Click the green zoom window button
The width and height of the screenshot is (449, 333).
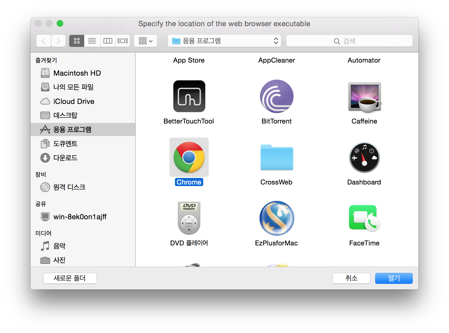(x=60, y=23)
